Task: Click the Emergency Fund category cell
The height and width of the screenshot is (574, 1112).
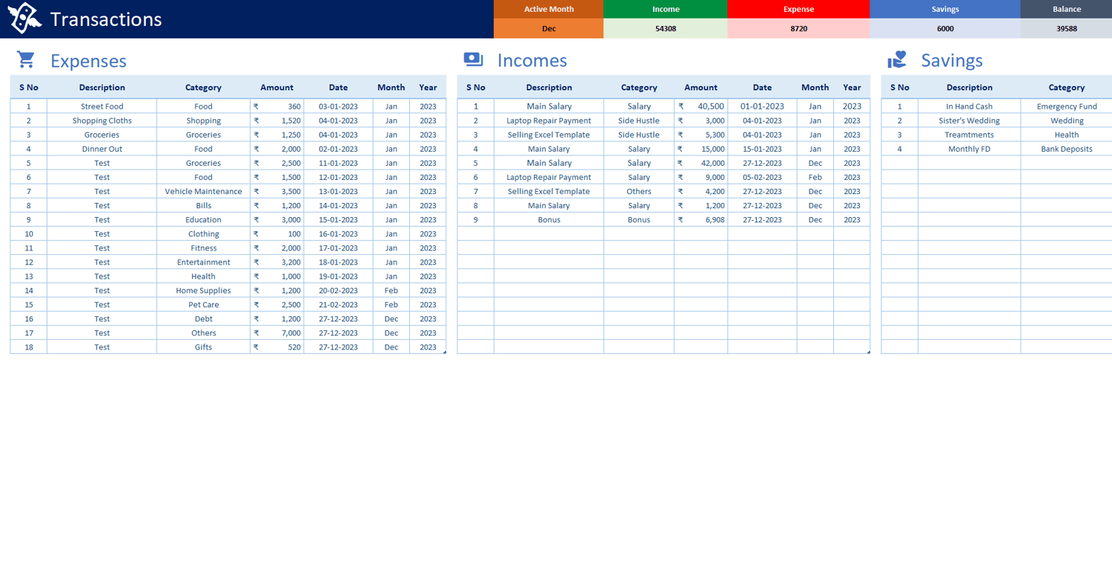Action: (1066, 107)
